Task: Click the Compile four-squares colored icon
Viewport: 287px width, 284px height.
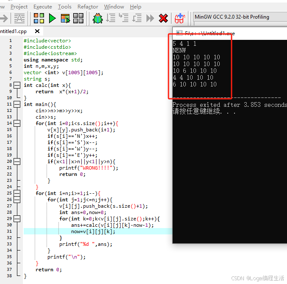Action: click(x=39, y=18)
